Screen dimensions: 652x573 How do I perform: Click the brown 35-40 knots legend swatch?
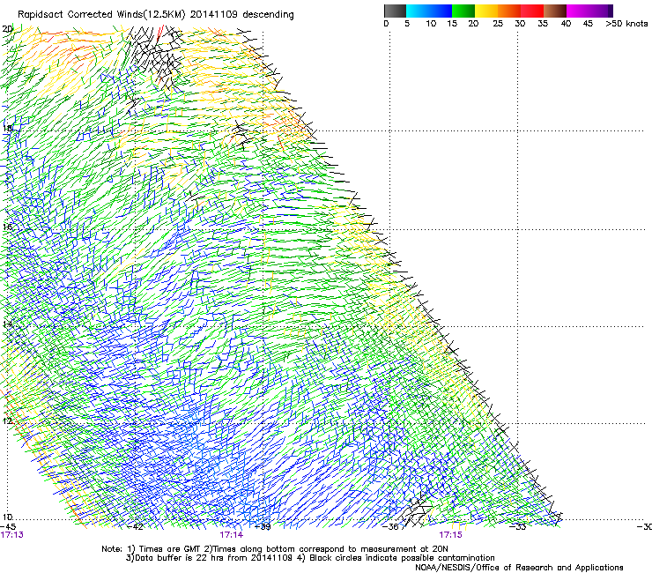tap(555, 11)
